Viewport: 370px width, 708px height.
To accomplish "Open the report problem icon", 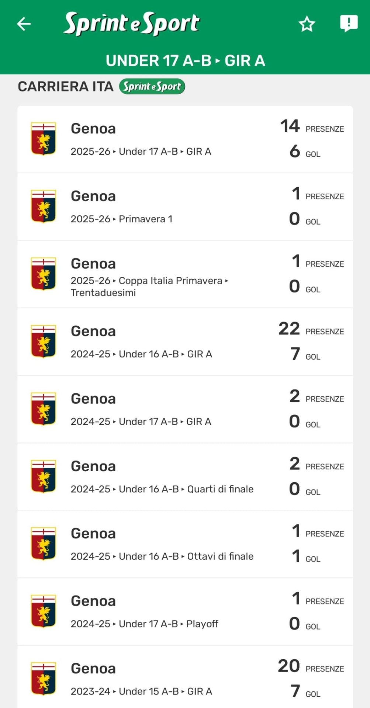I will 349,24.
